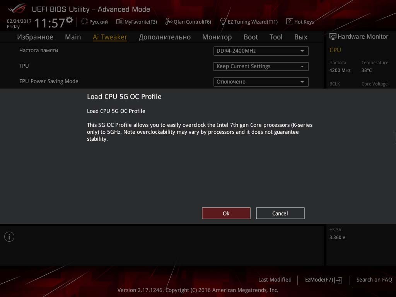The width and height of the screenshot is (396, 297).
Task: Open the Частота памяти DDR4-2400MHz dropdown
Action: pos(261,51)
